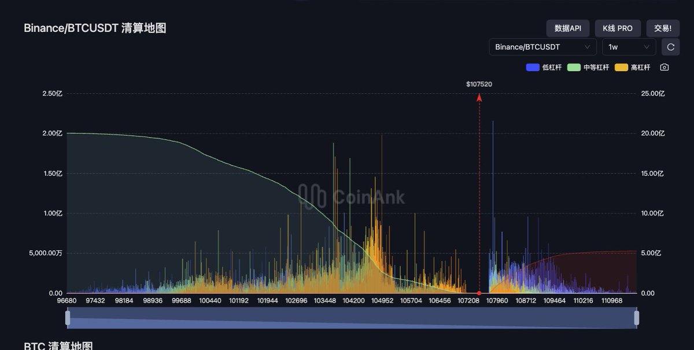694x350 pixels.
Task: Open the 1w time range dropdown
Action: pyautogui.click(x=629, y=47)
